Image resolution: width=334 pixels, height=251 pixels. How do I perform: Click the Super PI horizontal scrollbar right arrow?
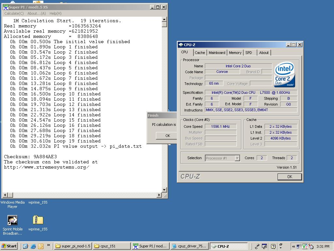click(x=159, y=195)
